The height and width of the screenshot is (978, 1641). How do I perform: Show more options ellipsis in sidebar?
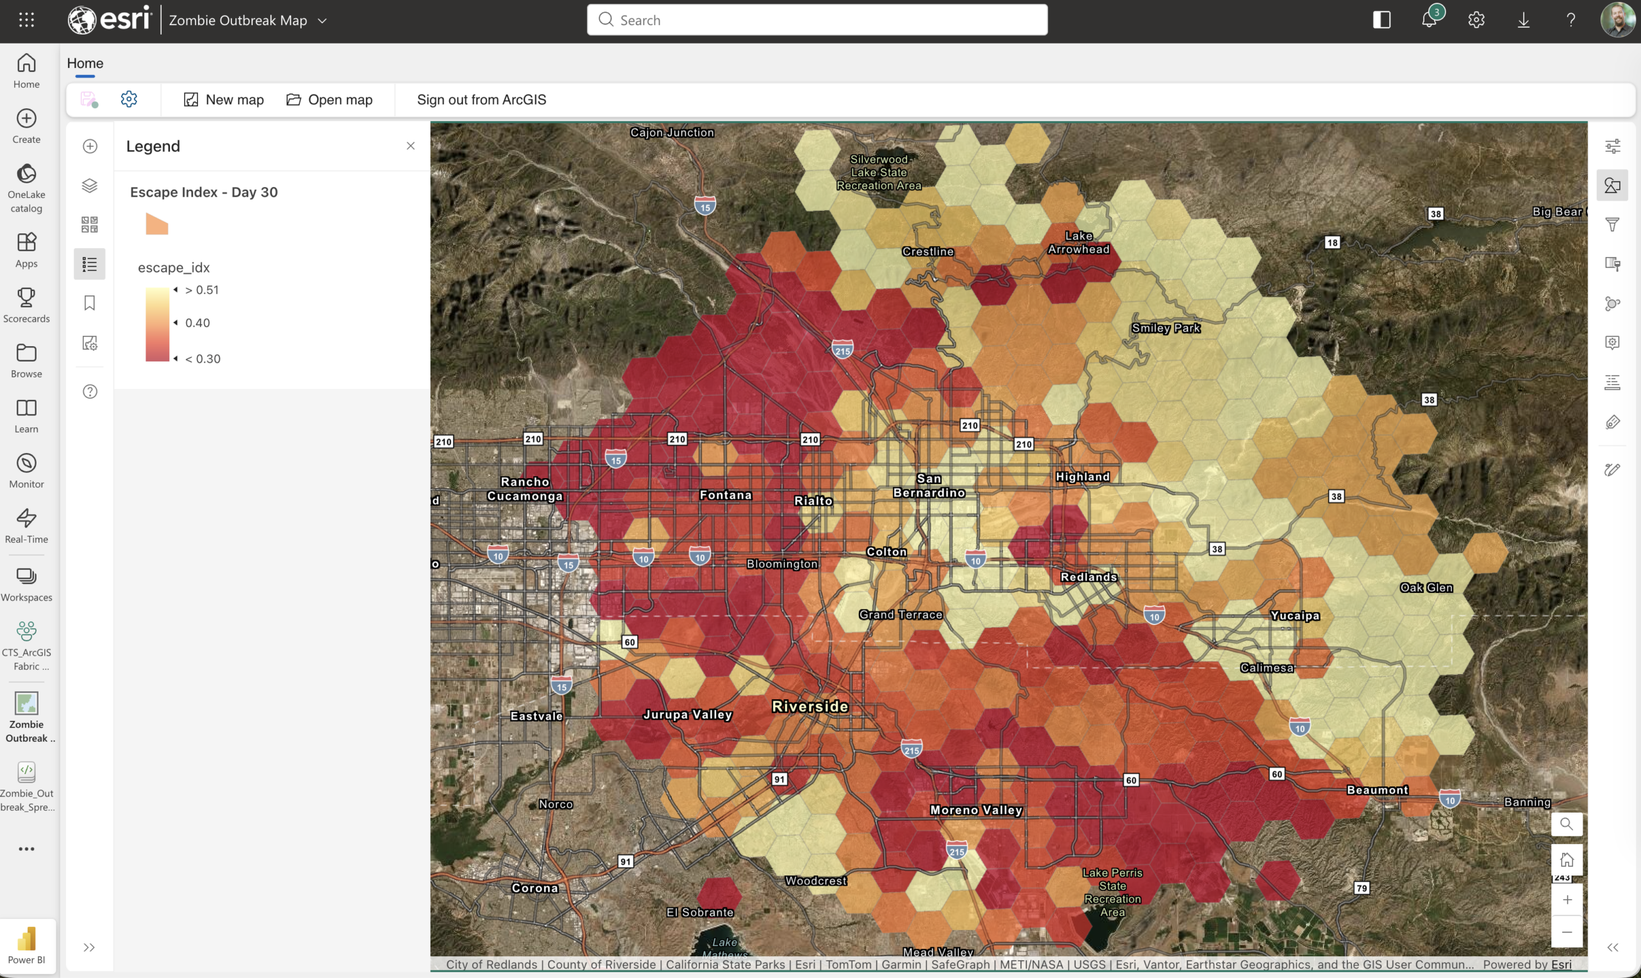point(26,849)
